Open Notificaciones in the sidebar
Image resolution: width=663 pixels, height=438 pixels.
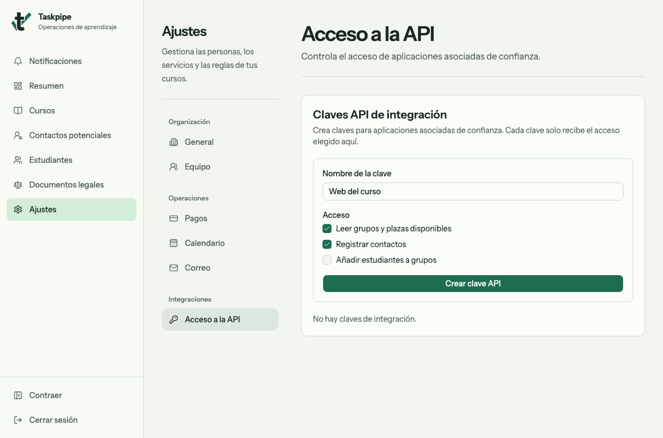pos(71,61)
